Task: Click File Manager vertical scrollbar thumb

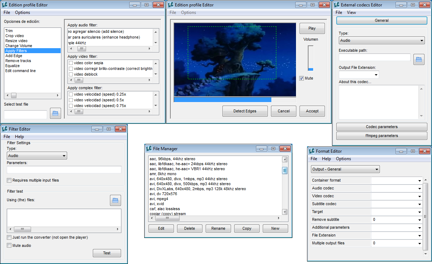Action: 285,171
